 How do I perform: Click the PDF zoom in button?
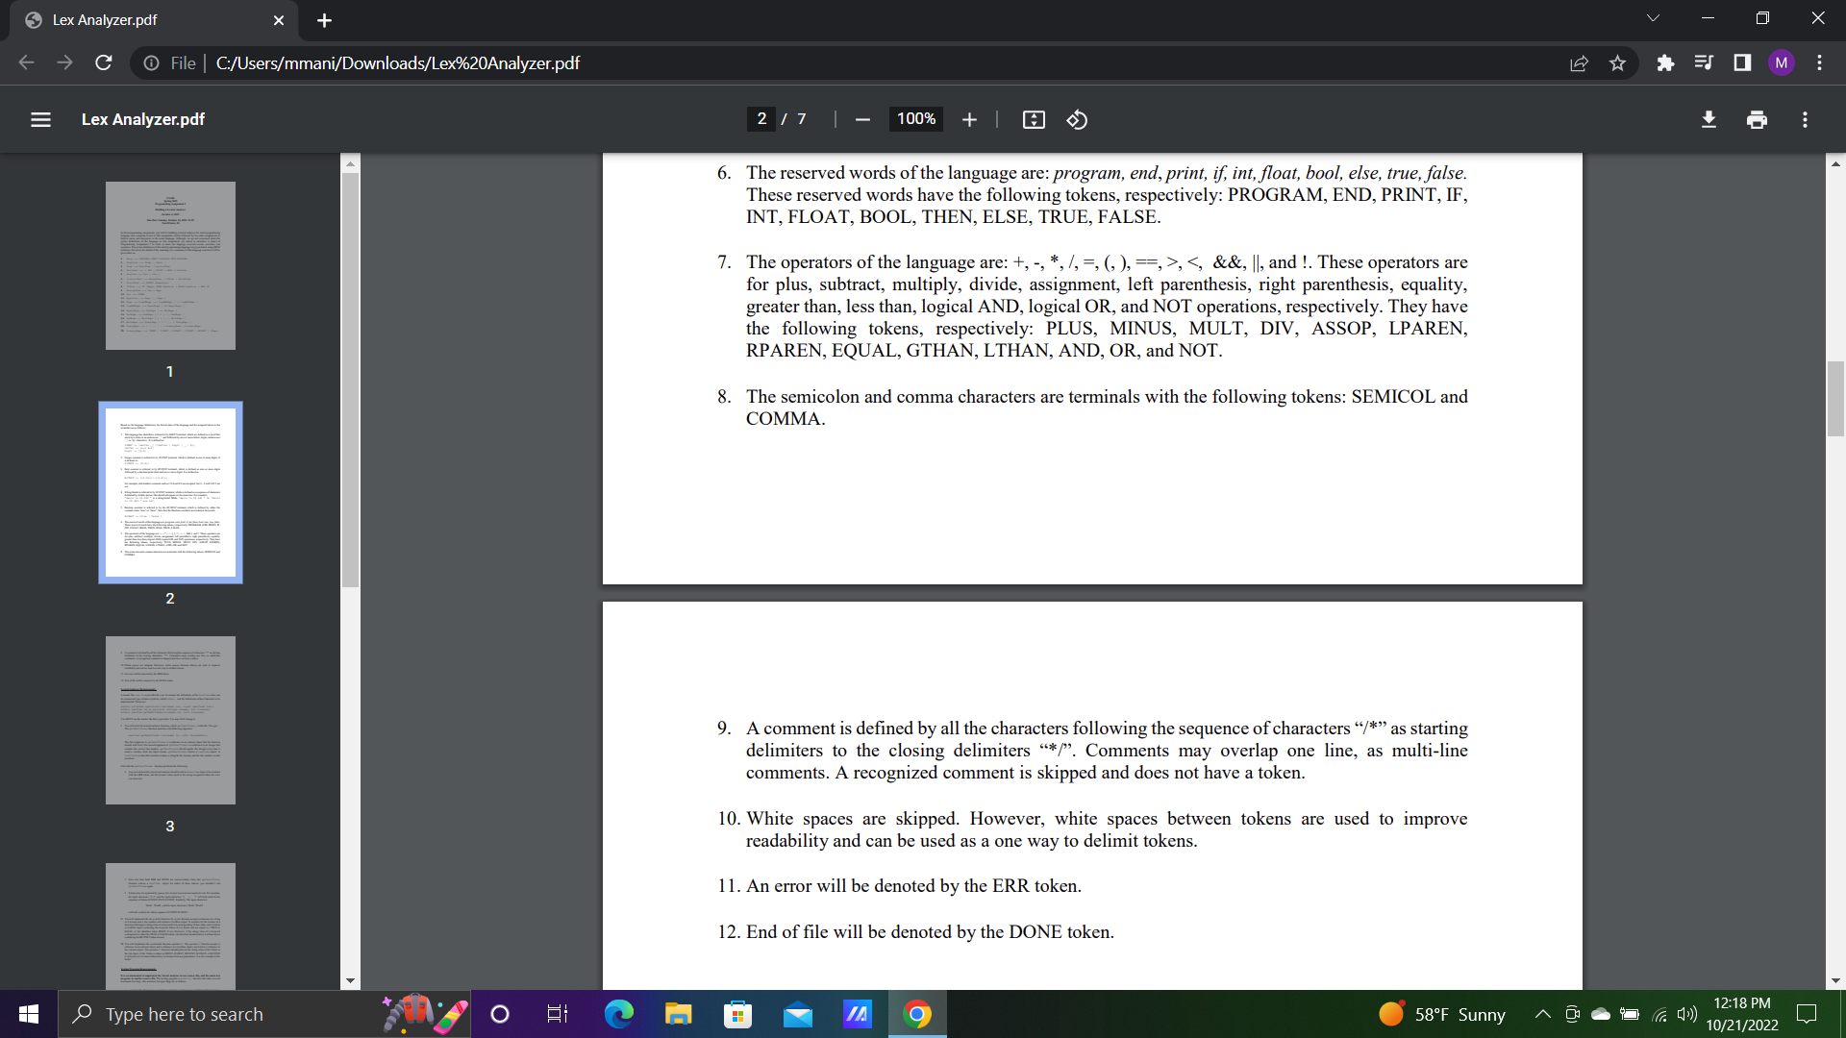(x=969, y=119)
